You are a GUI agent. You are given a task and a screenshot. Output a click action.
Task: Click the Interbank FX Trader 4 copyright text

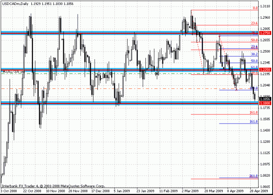tap(53, 186)
